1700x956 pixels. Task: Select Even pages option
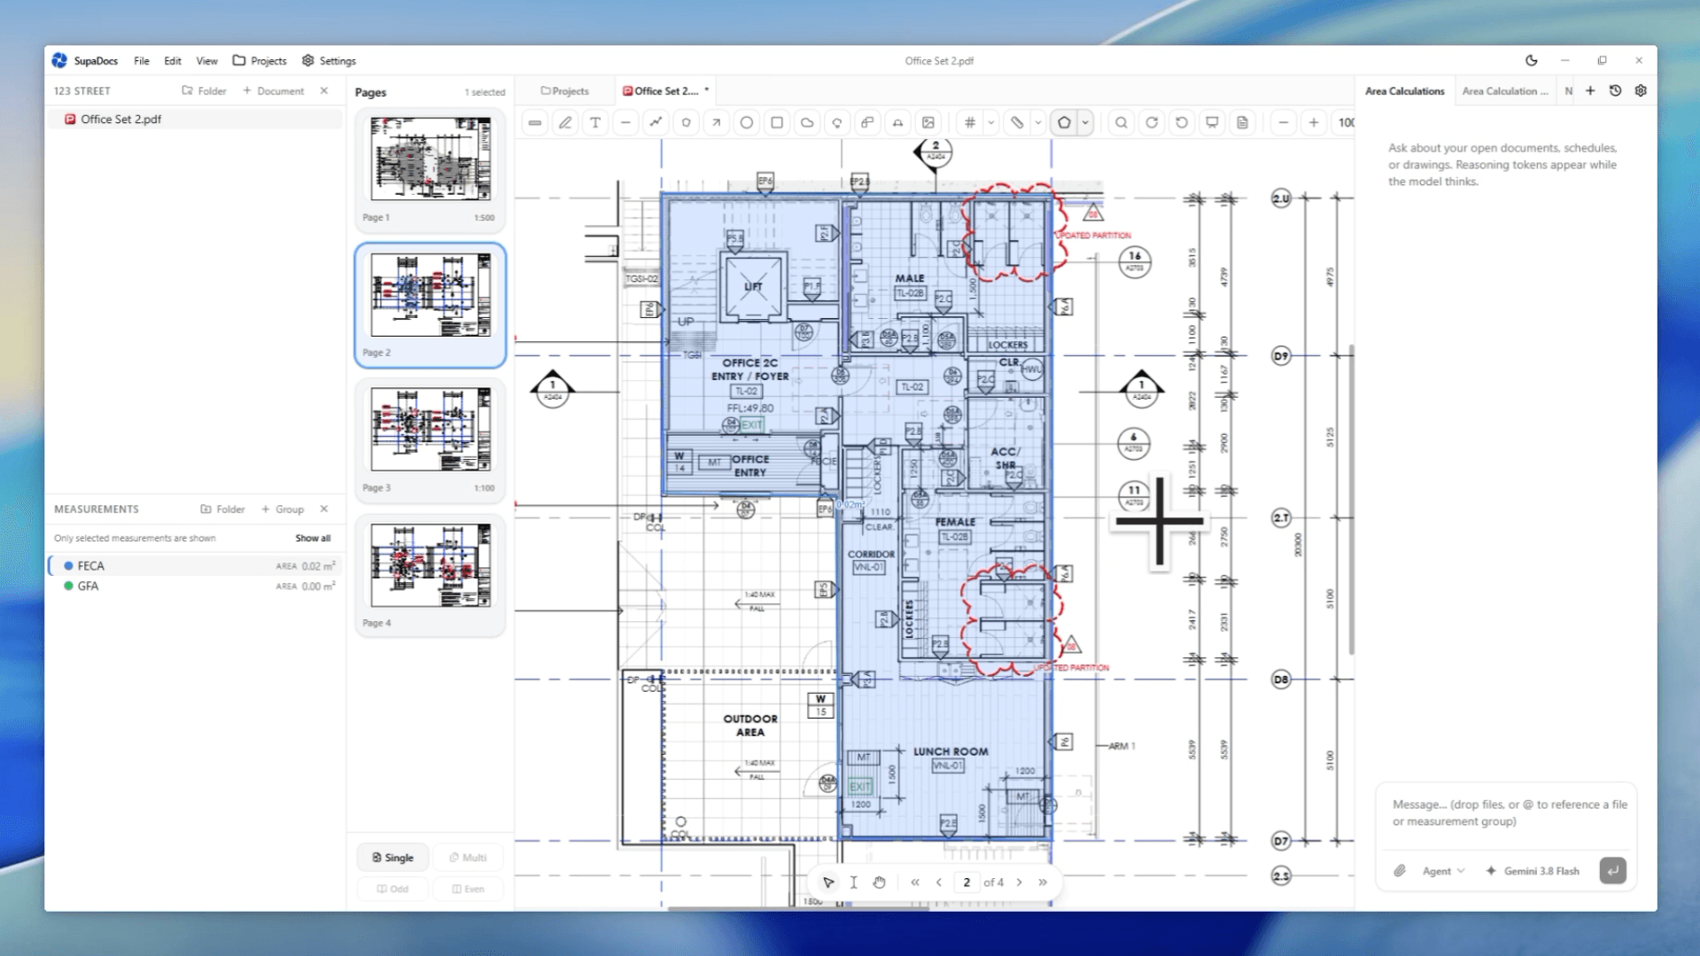coord(468,889)
